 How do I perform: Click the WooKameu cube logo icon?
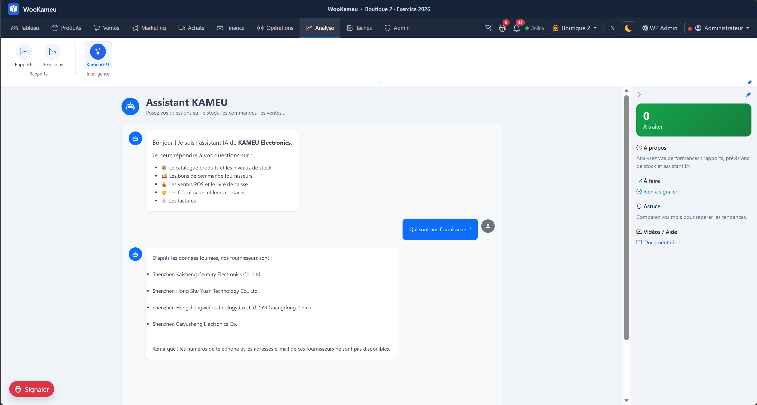point(13,9)
